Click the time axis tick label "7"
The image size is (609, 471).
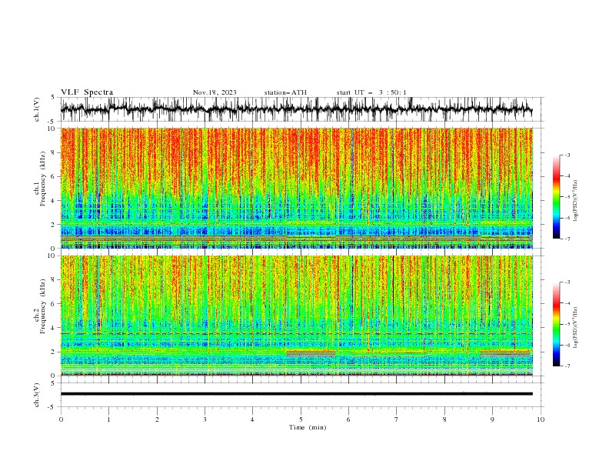click(397, 419)
